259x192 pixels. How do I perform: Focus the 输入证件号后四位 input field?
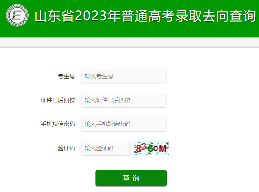pos(124,100)
